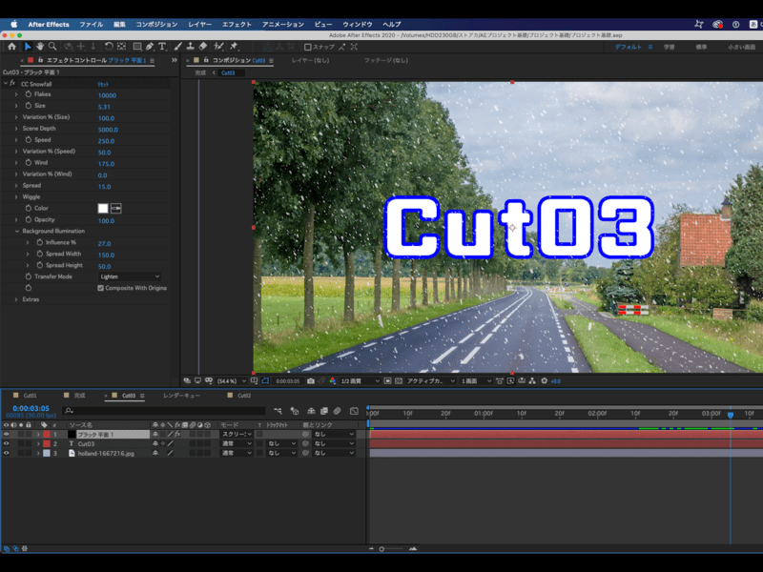Select the Type text tool
Viewport: 763px width, 572px height.
[162, 46]
